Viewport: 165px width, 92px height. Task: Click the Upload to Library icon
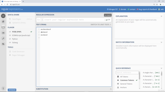[x=10, y=22]
